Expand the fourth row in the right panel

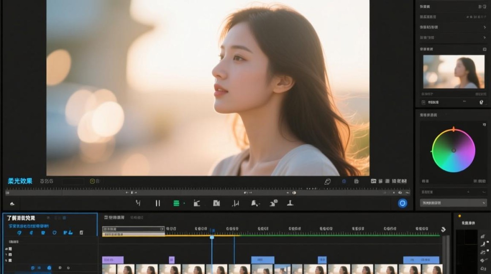[484, 38]
